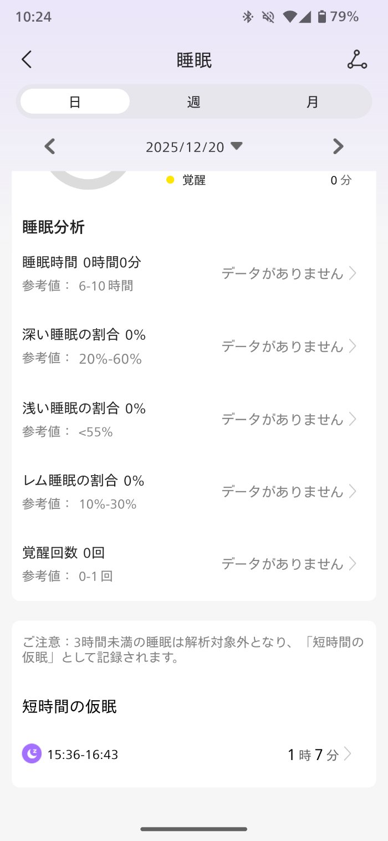Viewport: 388px width, 841px height.
Task: Open レム睡眠の割合 row details
Action: click(x=188, y=491)
